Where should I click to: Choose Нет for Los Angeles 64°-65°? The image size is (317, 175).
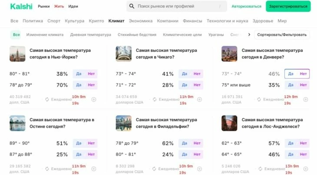point(303,154)
